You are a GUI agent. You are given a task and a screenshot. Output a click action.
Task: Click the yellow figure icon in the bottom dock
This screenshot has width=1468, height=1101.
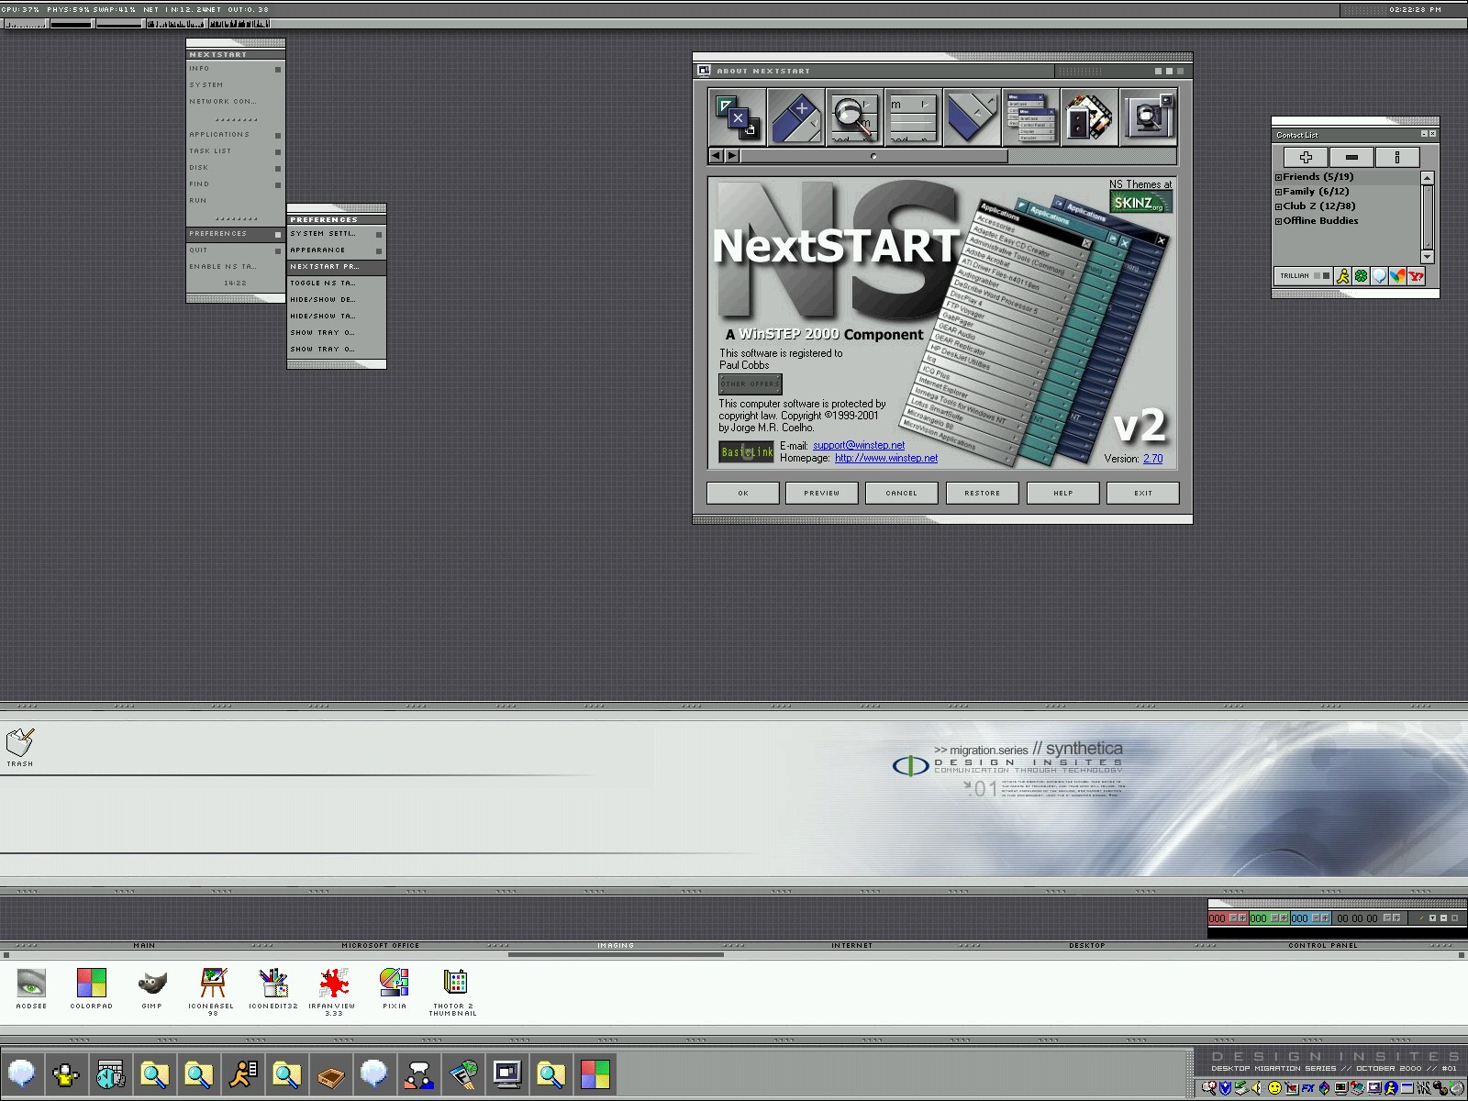click(x=66, y=1073)
